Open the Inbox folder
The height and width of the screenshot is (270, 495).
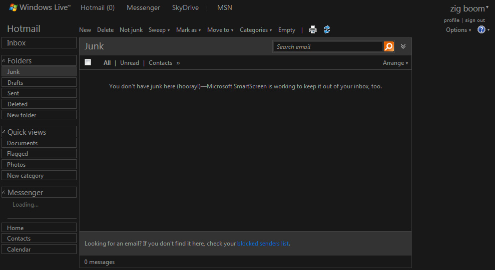click(x=39, y=43)
